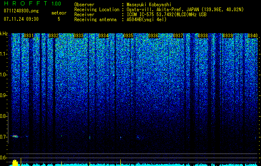Click the Observer label
This screenshot has width=261, height=166.
[x=84, y=5]
